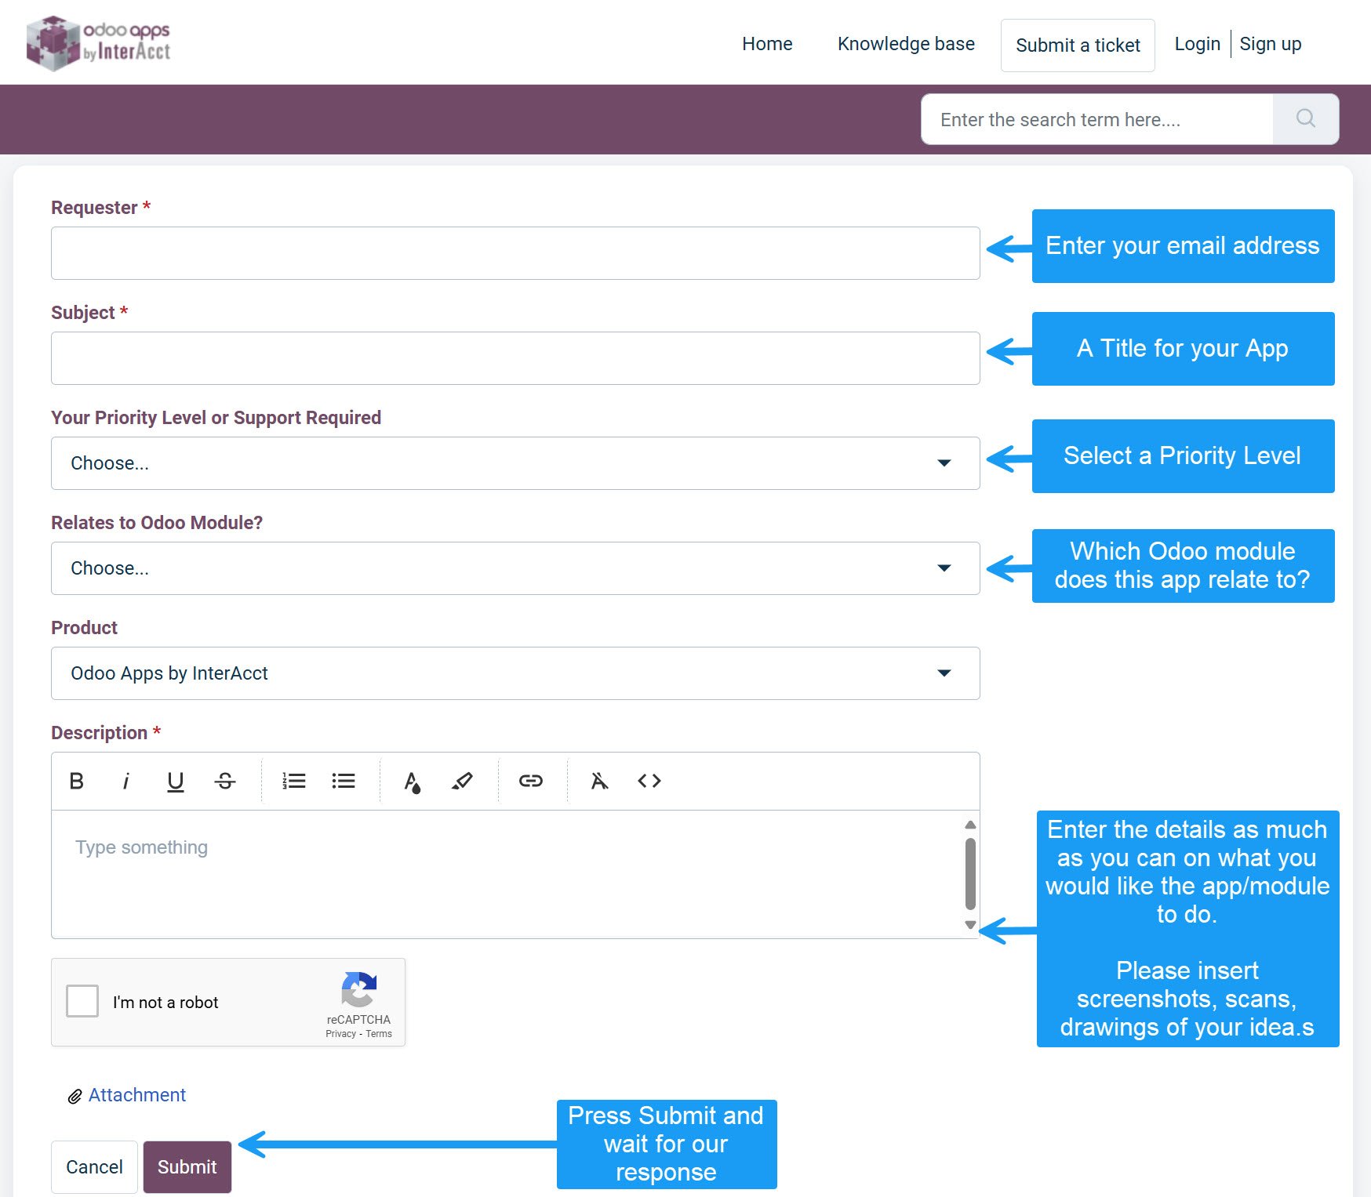This screenshot has width=1371, height=1197.
Task: Open the Login page
Action: pos(1197,44)
